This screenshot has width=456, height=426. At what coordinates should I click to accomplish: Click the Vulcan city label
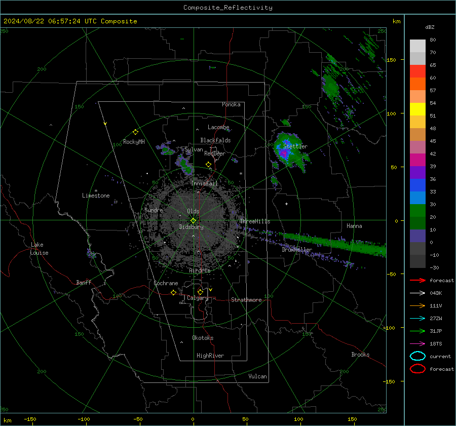point(258,376)
